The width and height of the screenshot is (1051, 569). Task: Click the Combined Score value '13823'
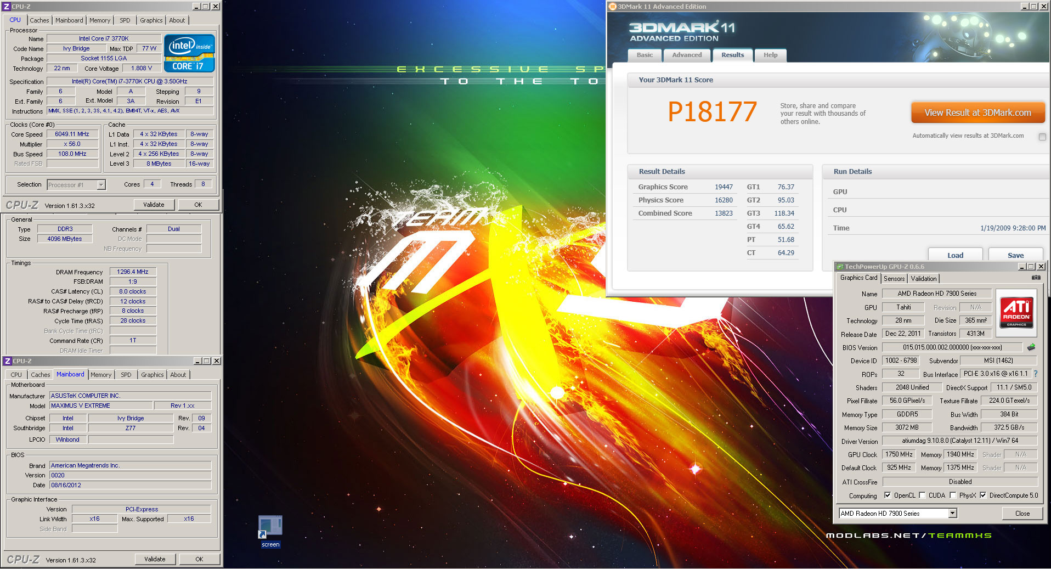point(724,213)
